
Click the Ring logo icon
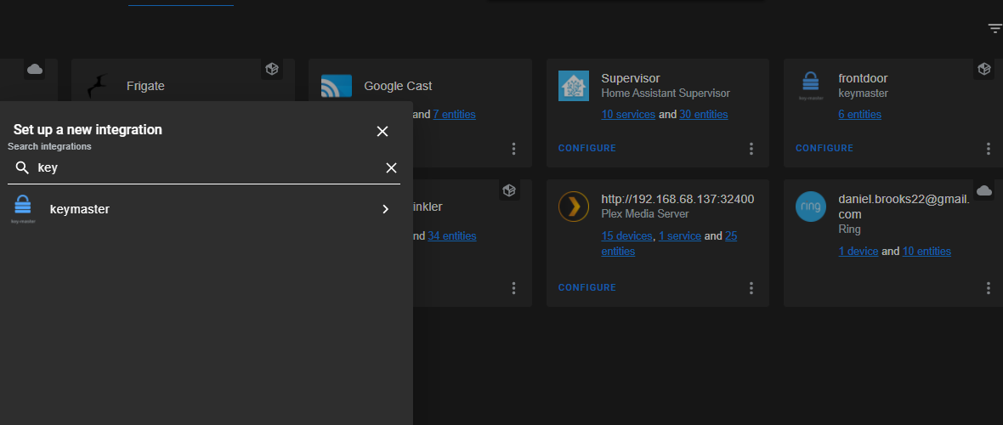(x=810, y=206)
